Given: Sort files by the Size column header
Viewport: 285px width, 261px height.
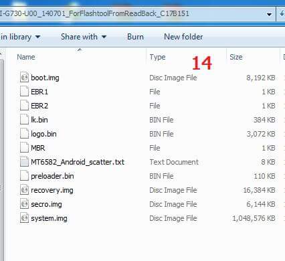Looking at the screenshot, I should tap(236, 57).
